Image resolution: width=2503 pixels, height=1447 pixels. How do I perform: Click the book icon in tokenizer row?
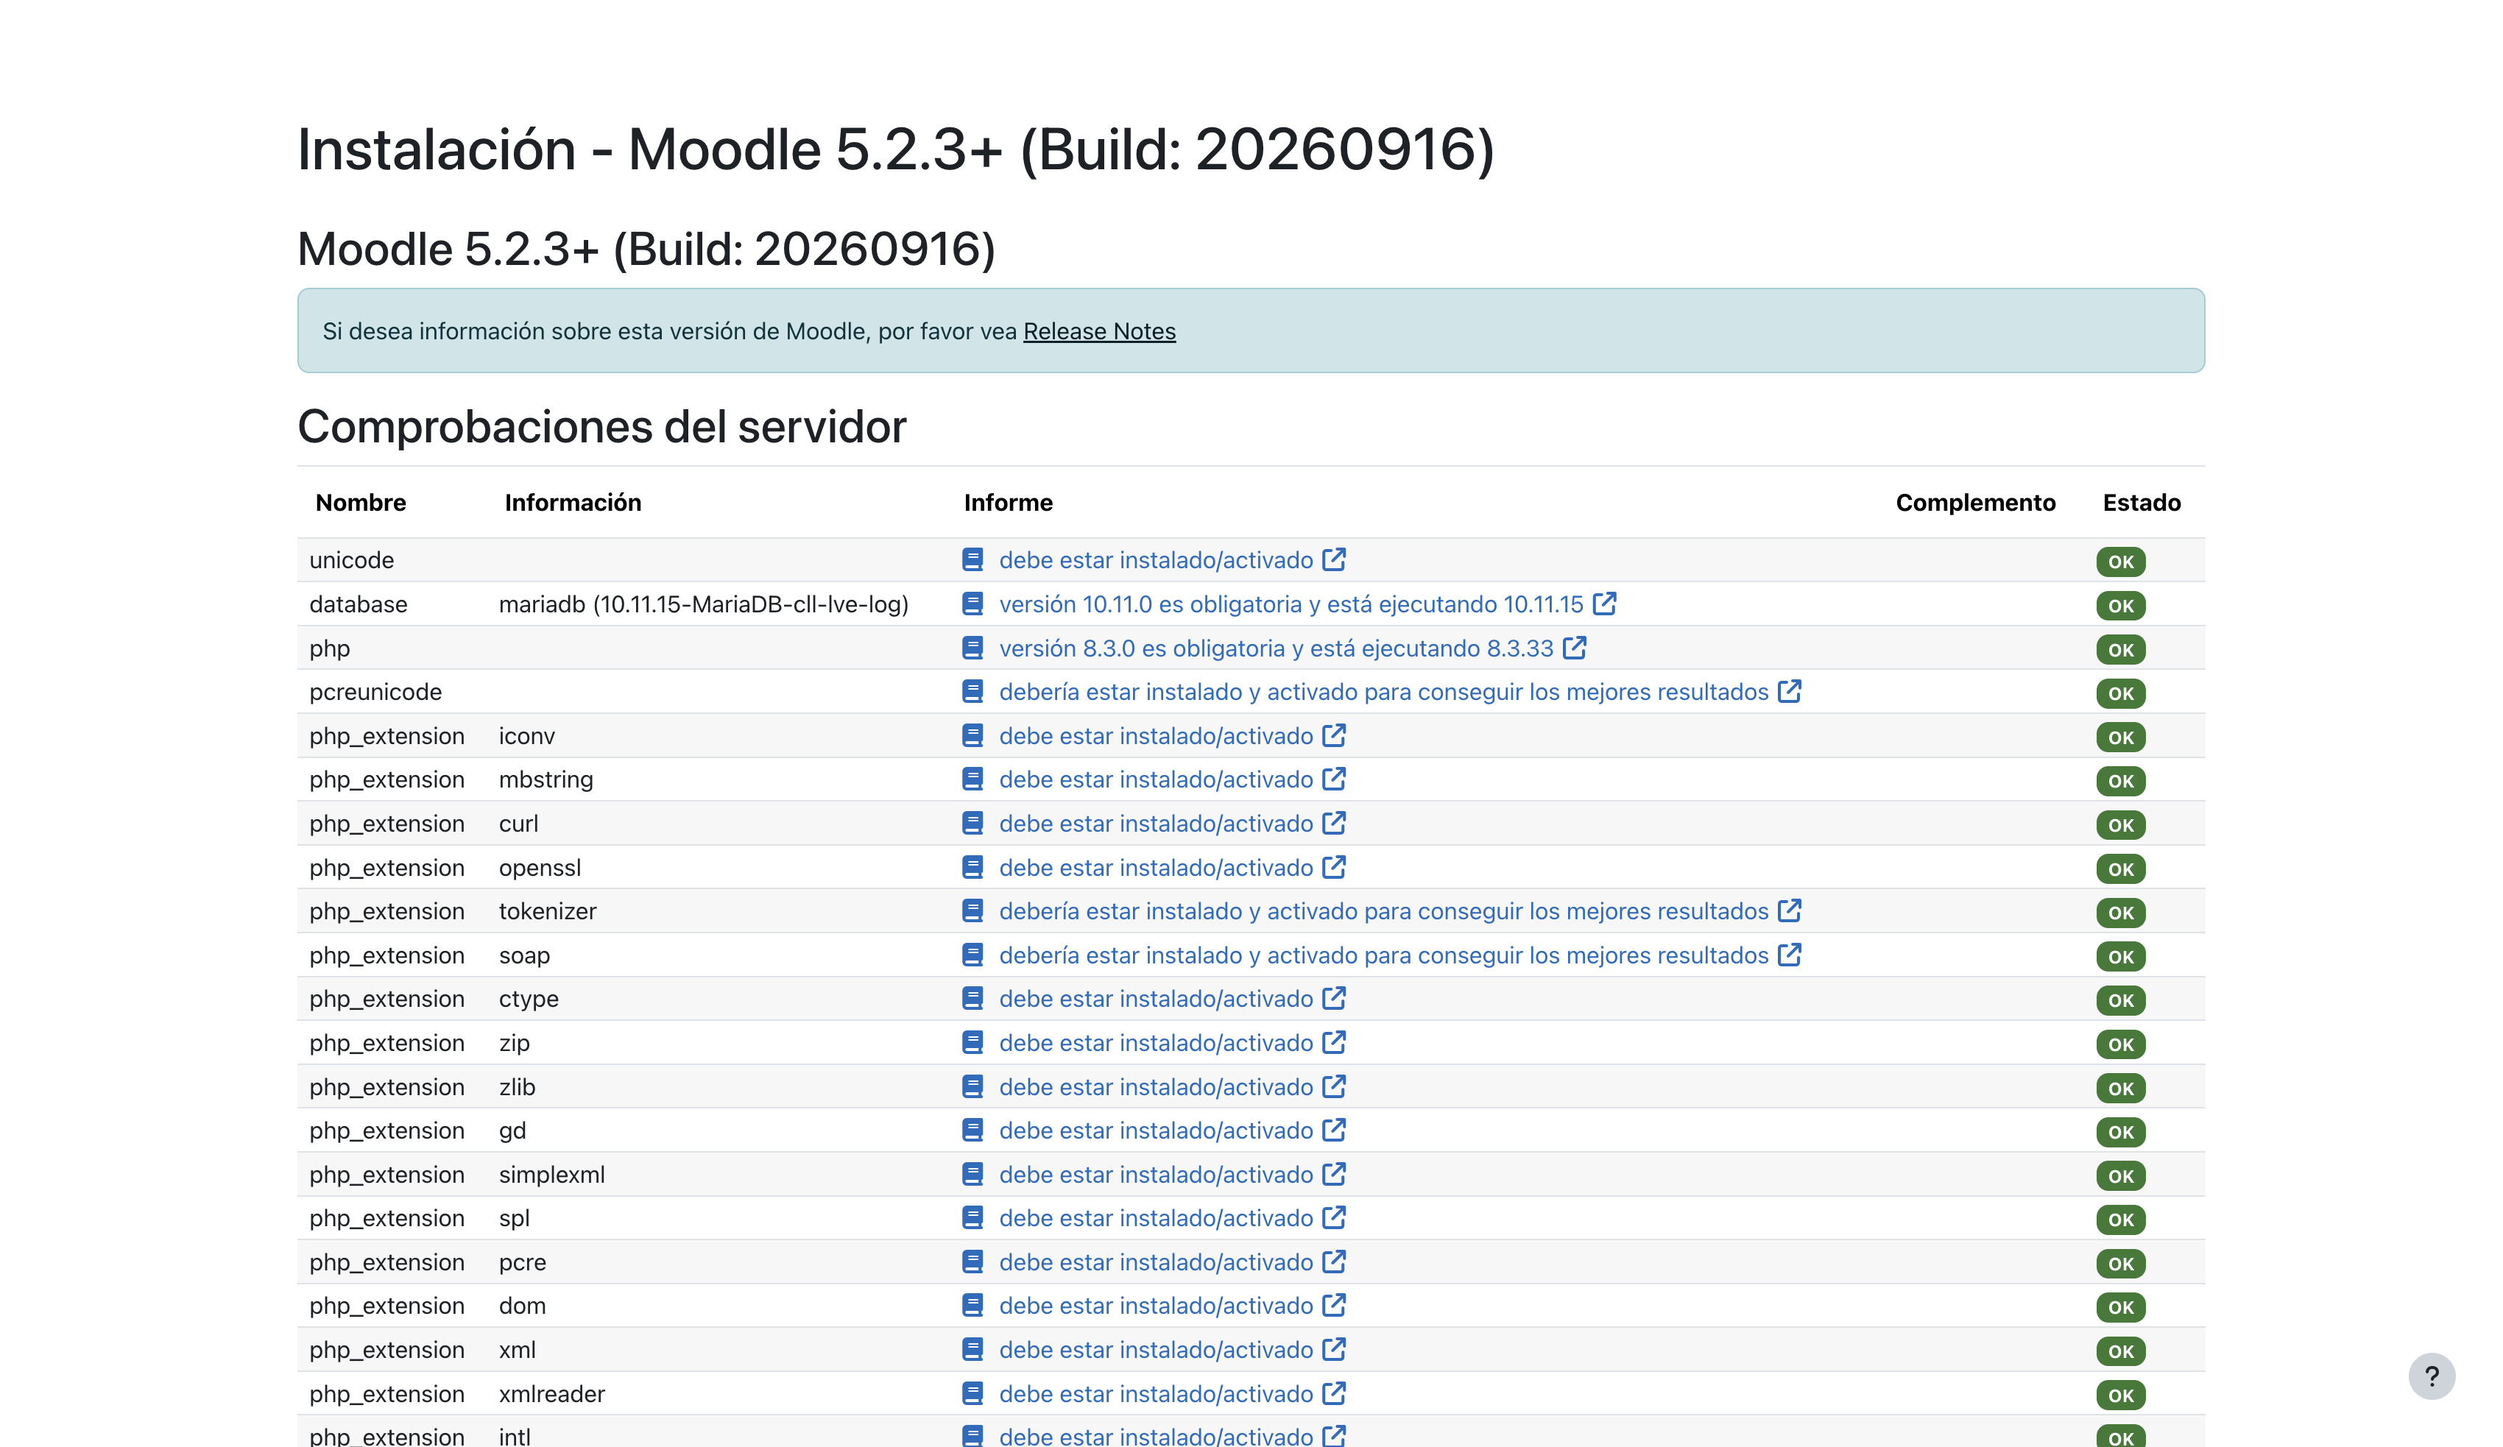(972, 910)
